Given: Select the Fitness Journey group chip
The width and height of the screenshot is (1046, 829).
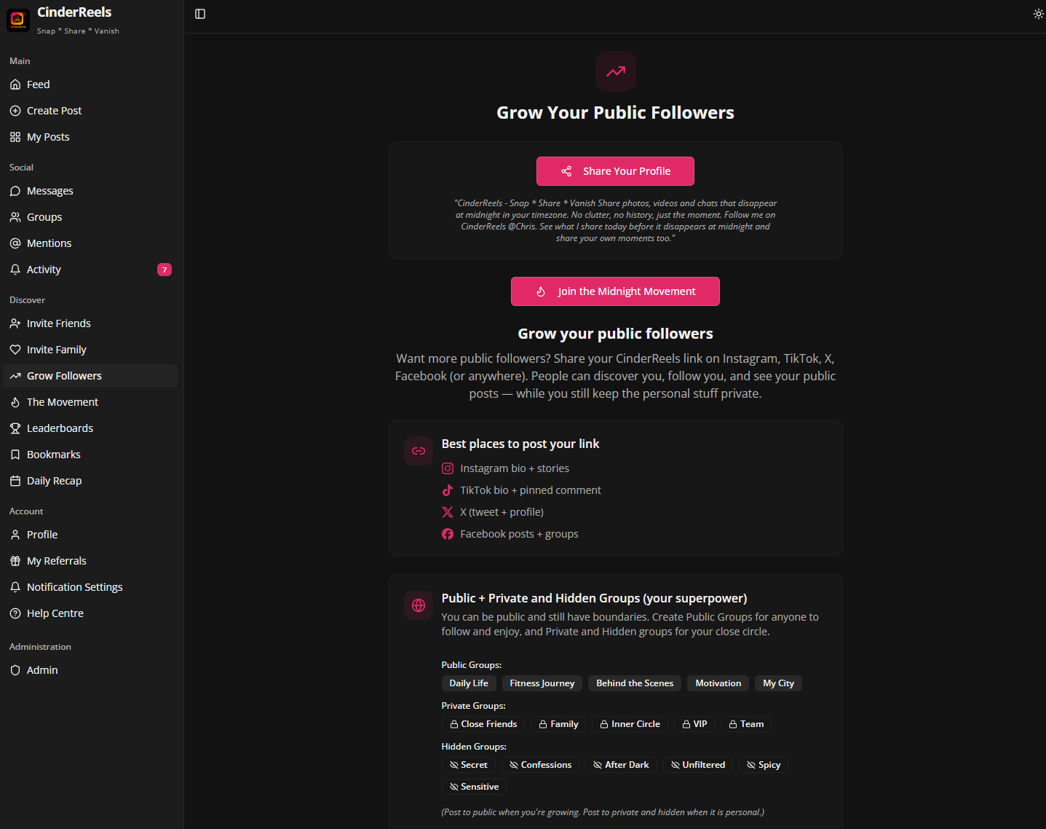Looking at the screenshot, I should 542,683.
